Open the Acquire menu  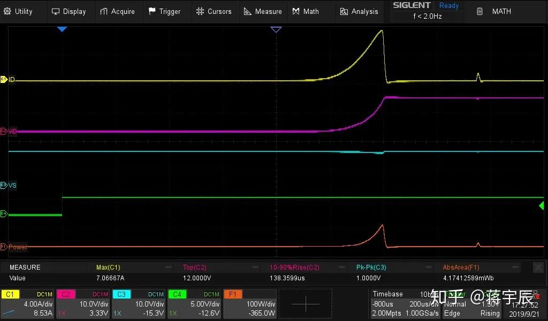pyautogui.click(x=117, y=12)
